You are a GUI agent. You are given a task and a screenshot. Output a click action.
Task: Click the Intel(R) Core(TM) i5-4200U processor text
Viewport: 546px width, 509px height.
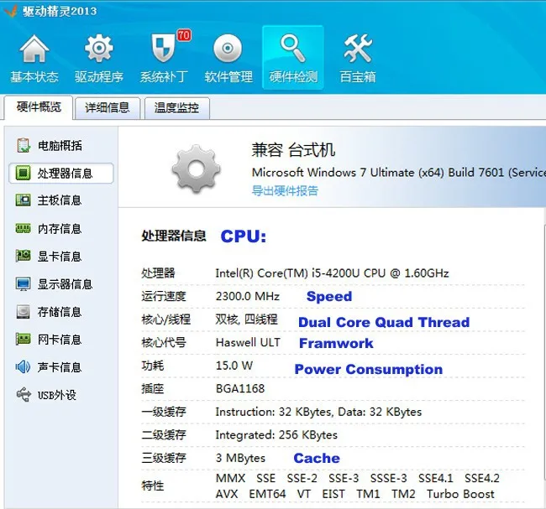coord(332,273)
